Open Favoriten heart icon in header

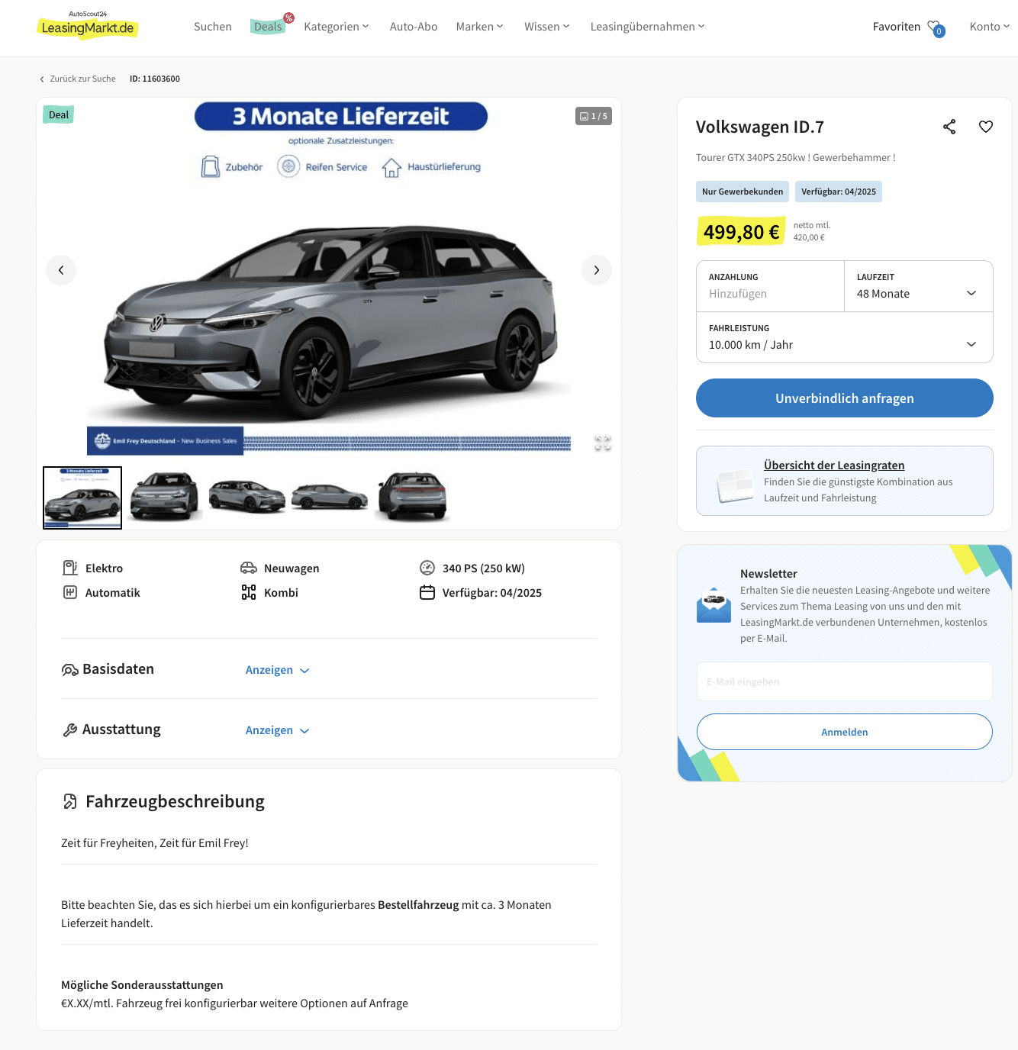pos(936,27)
